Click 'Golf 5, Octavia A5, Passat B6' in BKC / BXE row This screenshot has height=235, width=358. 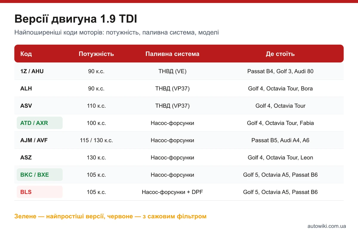[280, 175]
